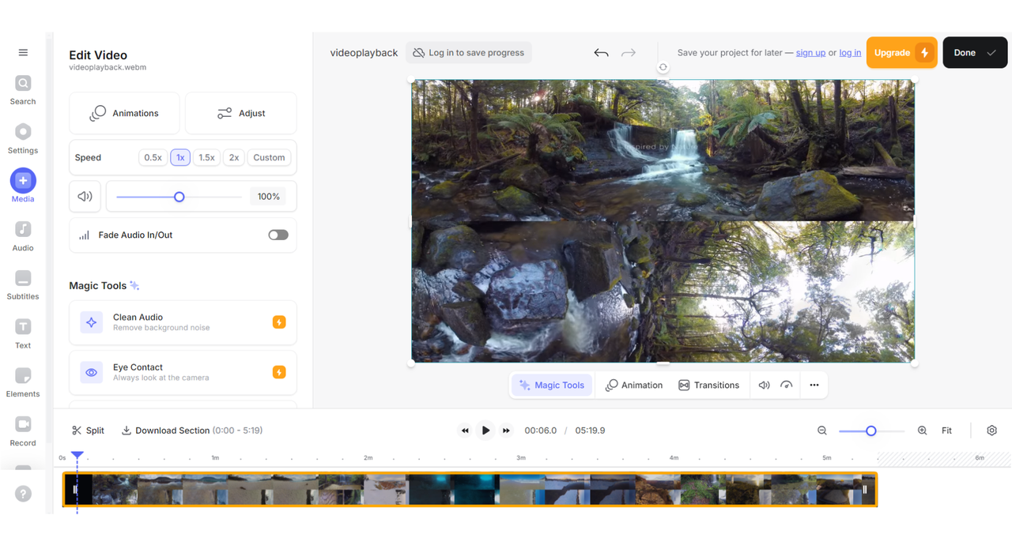Image resolution: width=1012 pixels, height=534 pixels.
Task: Click the log in link
Action: point(850,53)
